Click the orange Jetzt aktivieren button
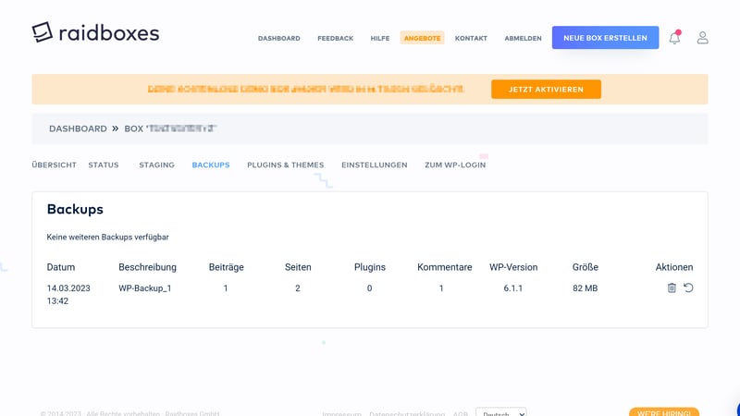The height and width of the screenshot is (416, 740). [546, 90]
